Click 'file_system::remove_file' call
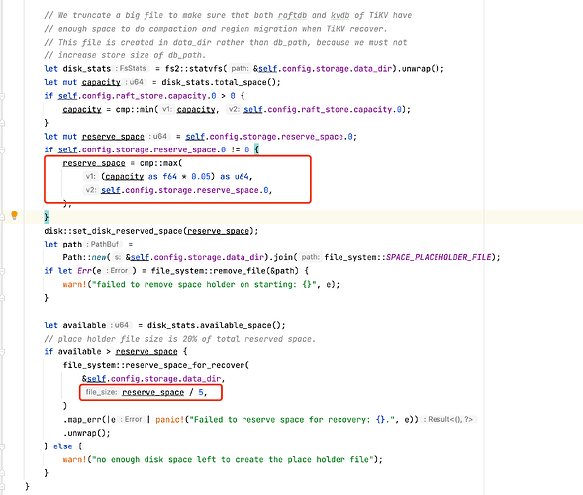The image size is (583, 495). [209, 271]
